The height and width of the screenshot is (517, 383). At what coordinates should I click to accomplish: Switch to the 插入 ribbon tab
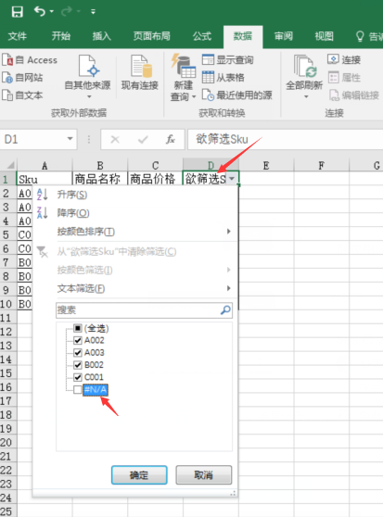click(x=102, y=36)
